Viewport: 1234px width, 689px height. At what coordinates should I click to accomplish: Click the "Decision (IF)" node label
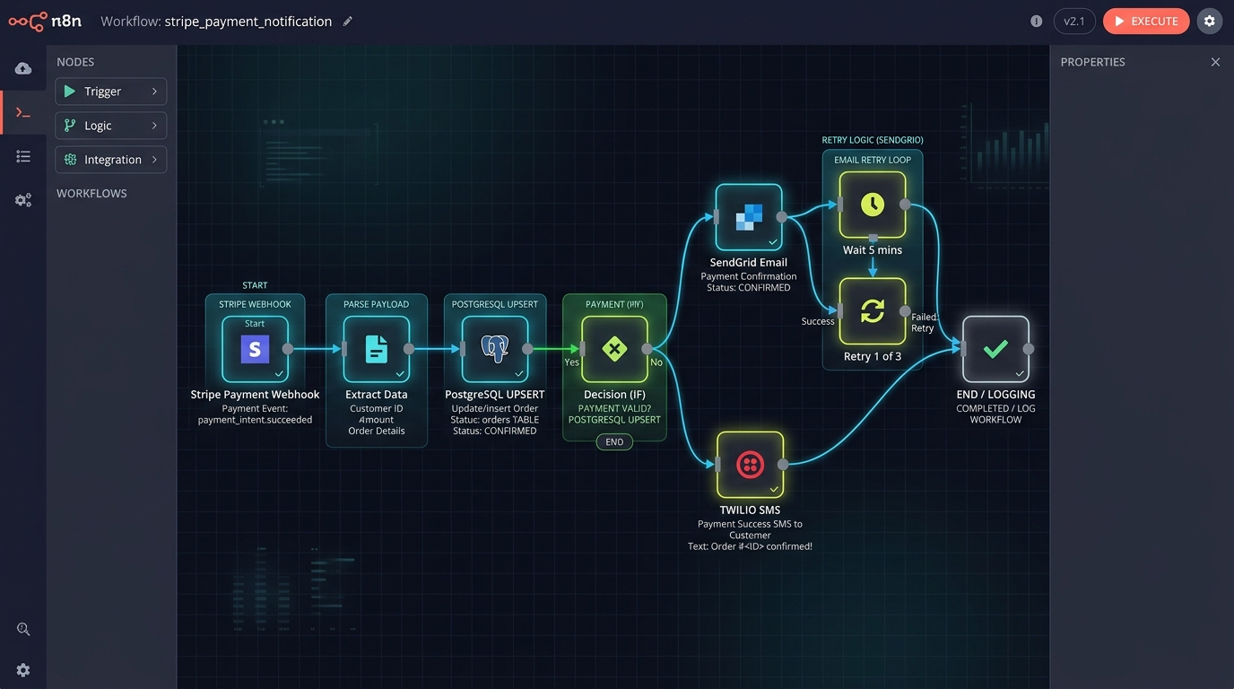614,395
